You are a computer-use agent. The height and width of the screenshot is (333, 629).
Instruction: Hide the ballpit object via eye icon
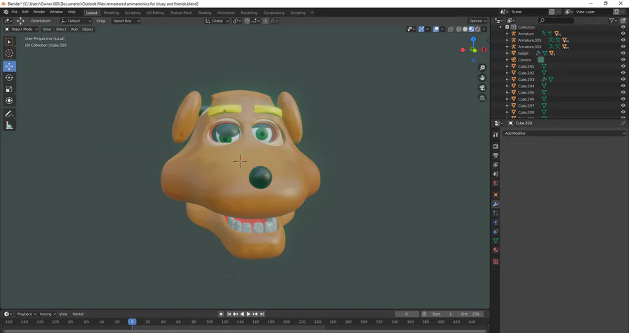[623, 53]
